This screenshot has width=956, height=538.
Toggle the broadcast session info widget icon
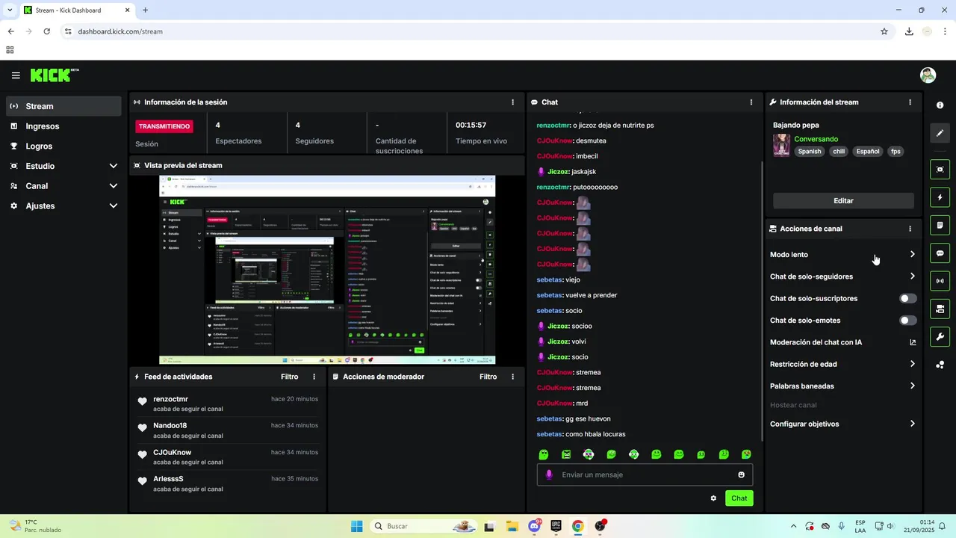(x=940, y=281)
